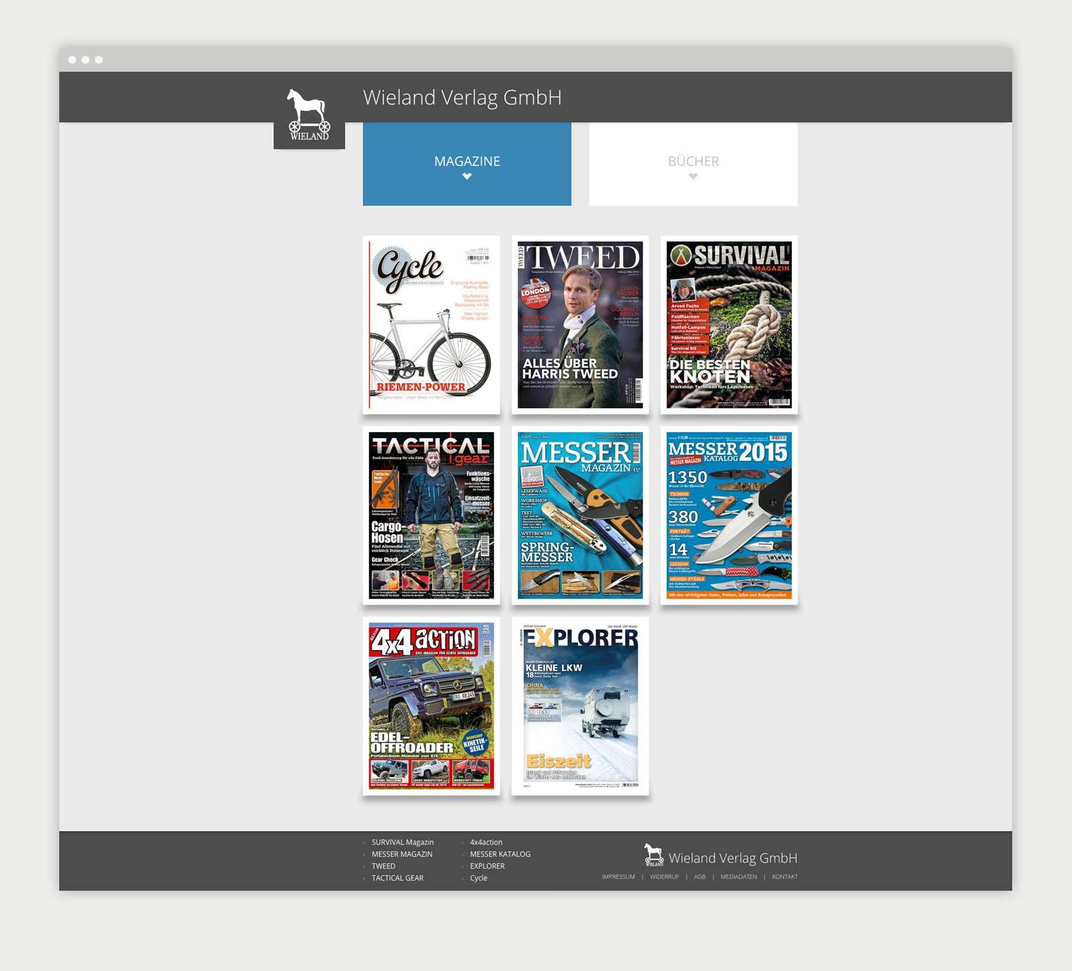1072x971 pixels.
Task: Click the small horse logo in footer
Action: tap(653, 855)
